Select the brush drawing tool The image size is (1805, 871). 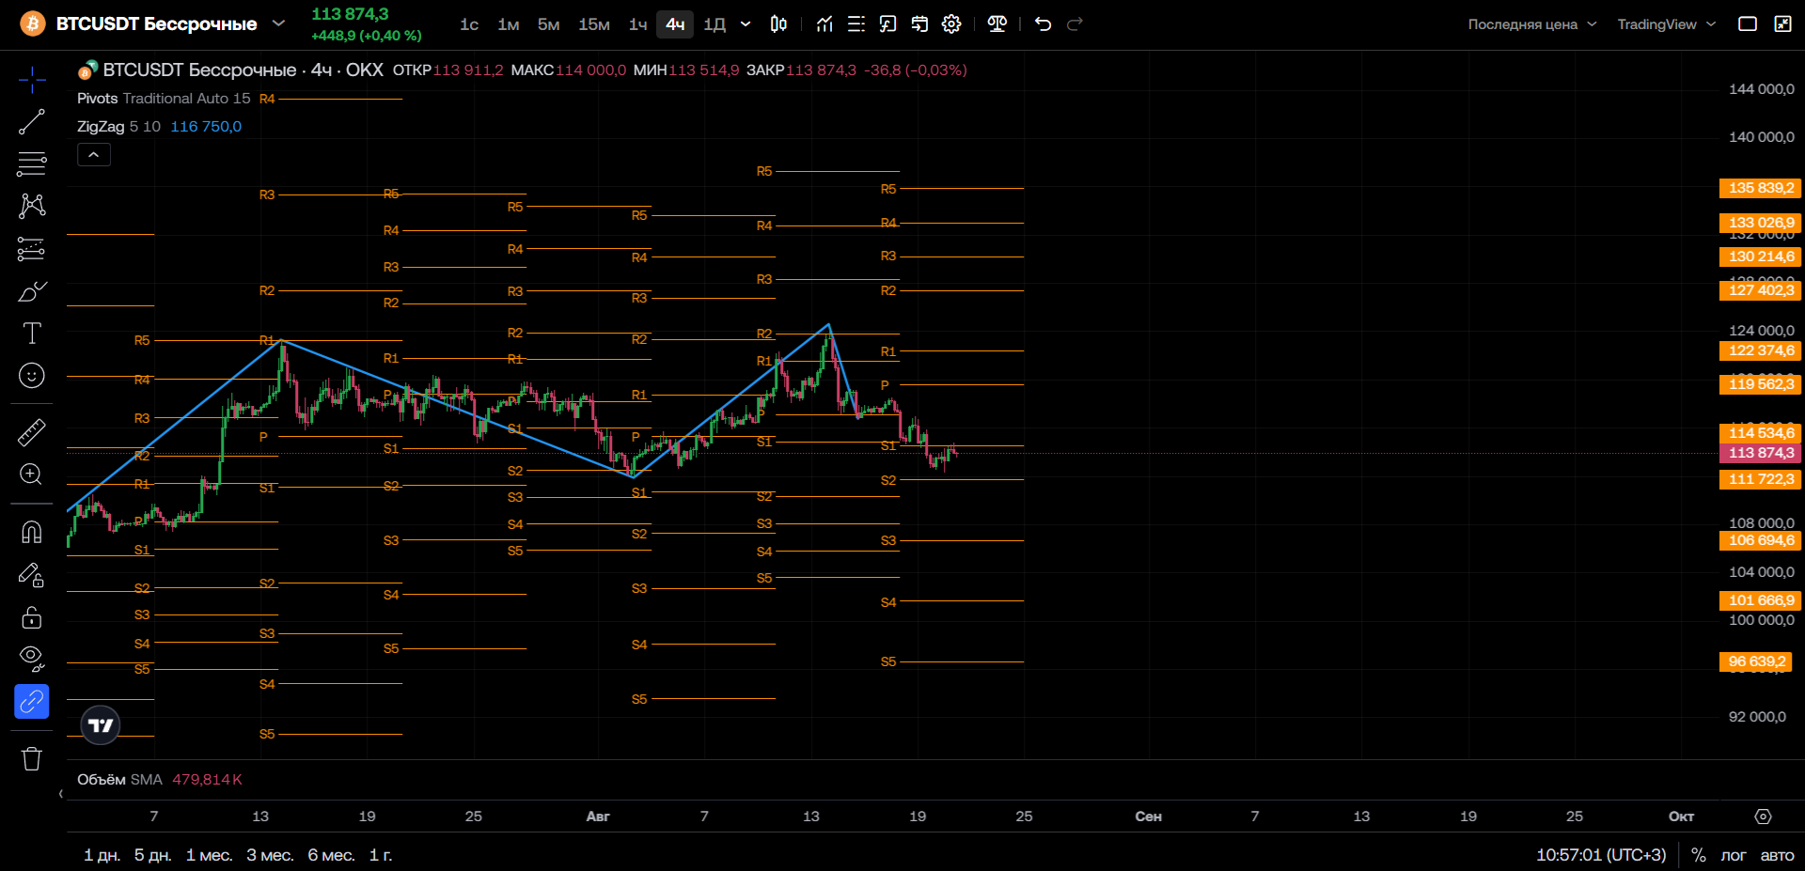click(32, 291)
